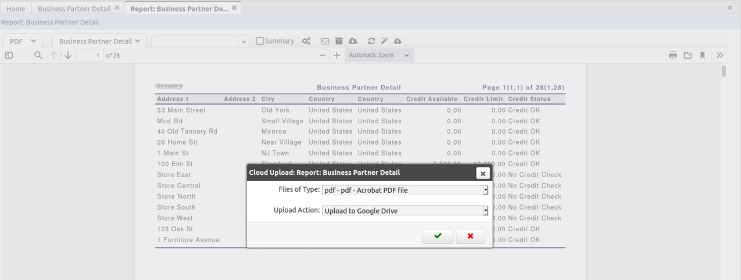This screenshot has width=741, height=280.
Task: Click the page number input field
Action: click(90, 55)
